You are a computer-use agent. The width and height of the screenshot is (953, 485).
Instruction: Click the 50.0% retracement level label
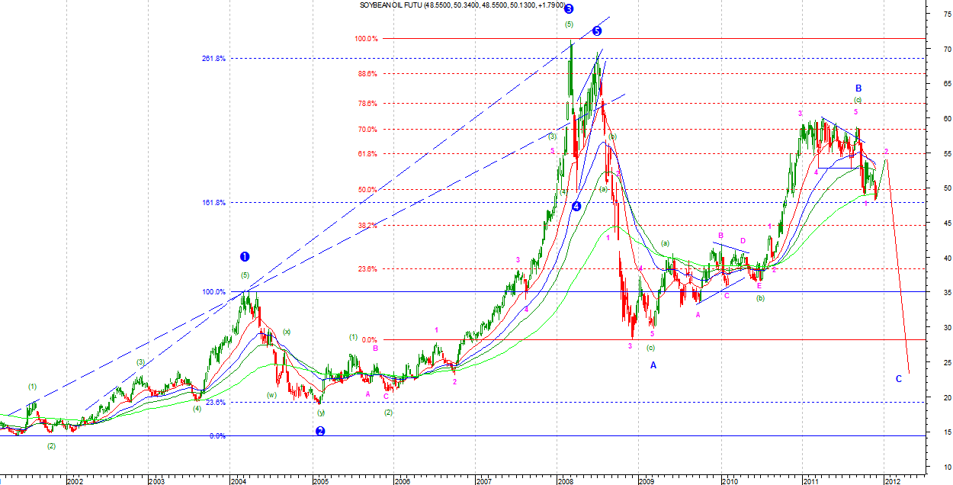coord(366,190)
